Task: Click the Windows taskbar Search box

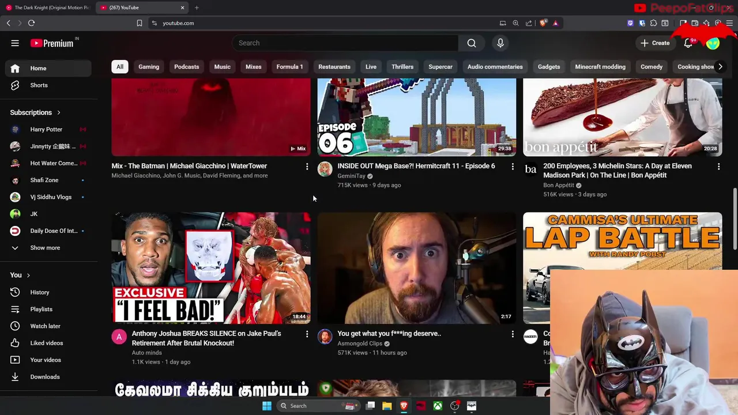Action: pyautogui.click(x=318, y=406)
